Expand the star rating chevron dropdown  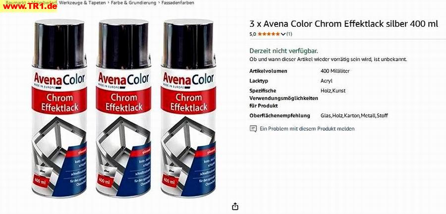pyautogui.click(x=283, y=34)
